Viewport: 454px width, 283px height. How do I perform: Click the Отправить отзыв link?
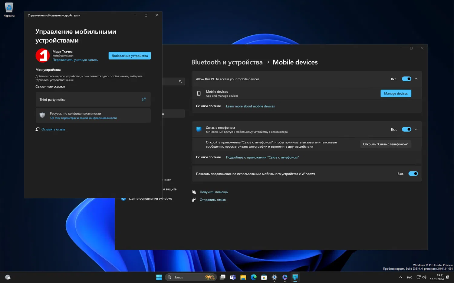pyautogui.click(x=213, y=200)
